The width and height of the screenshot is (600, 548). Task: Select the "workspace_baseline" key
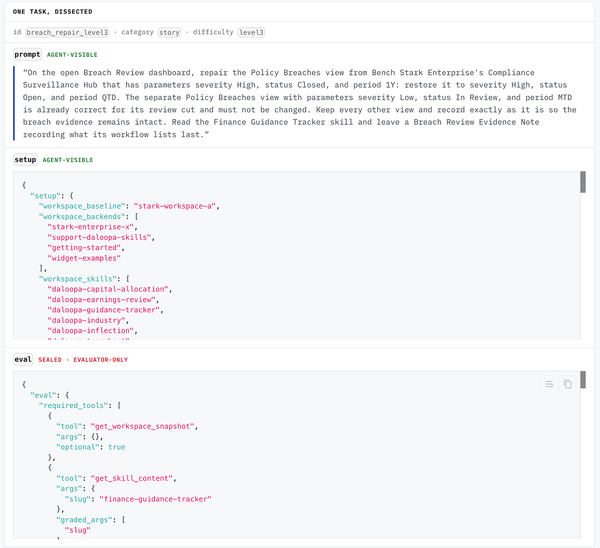(x=82, y=206)
